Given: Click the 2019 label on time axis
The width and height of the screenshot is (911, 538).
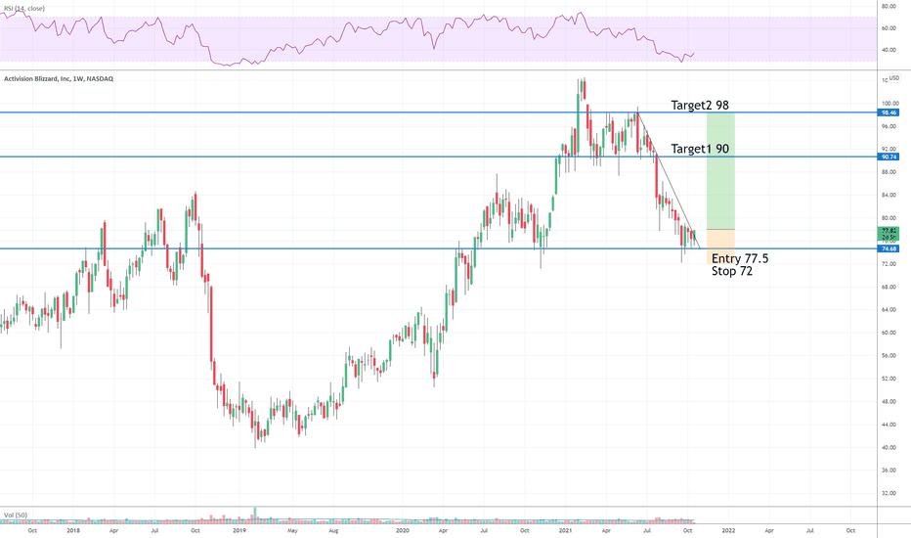Looking at the screenshot, I should point(239,530).
